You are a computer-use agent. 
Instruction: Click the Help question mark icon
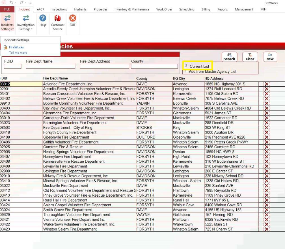coord(43,18)
